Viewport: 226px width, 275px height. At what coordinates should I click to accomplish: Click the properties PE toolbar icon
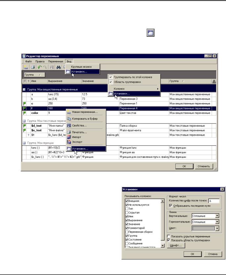pyautogui.click(x=52, y=67)
